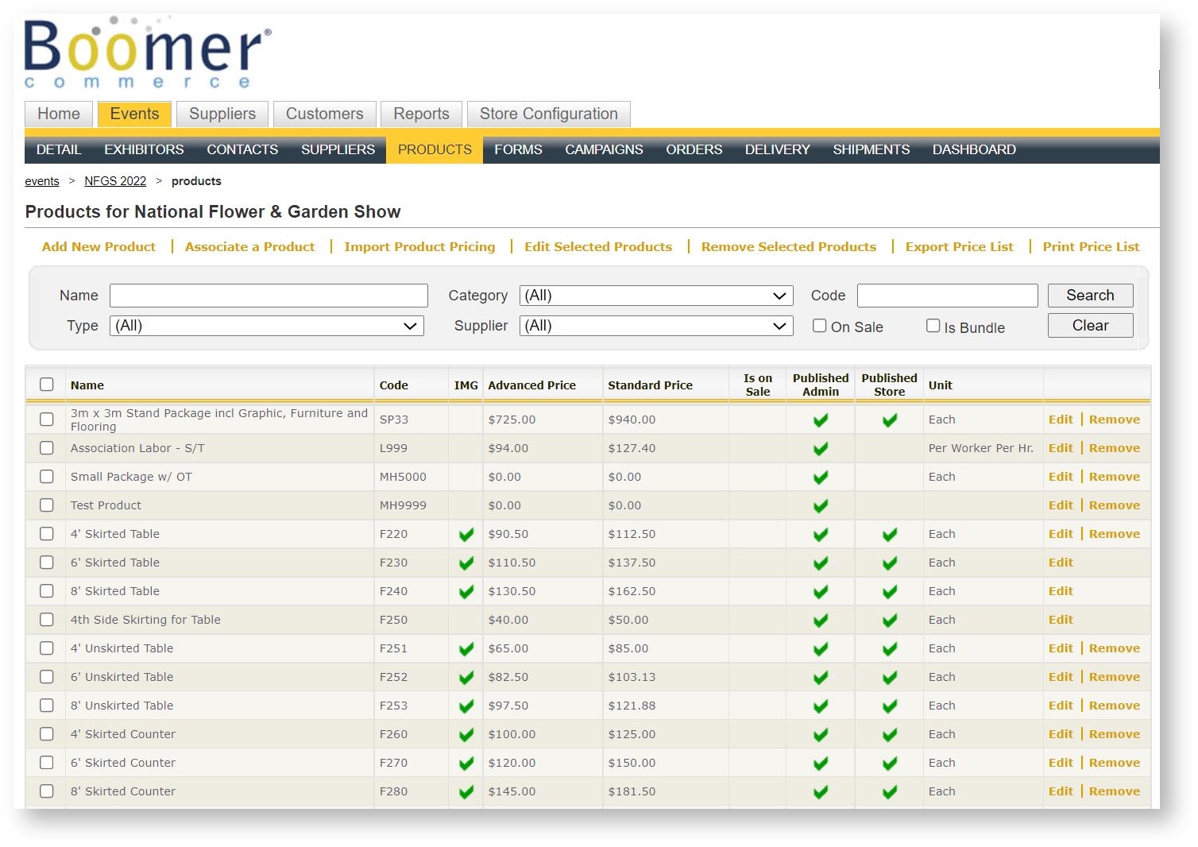Switch to the EXHIBITORS tab
The height and width of the screenshot is (847, 1198).
point(144,149)
